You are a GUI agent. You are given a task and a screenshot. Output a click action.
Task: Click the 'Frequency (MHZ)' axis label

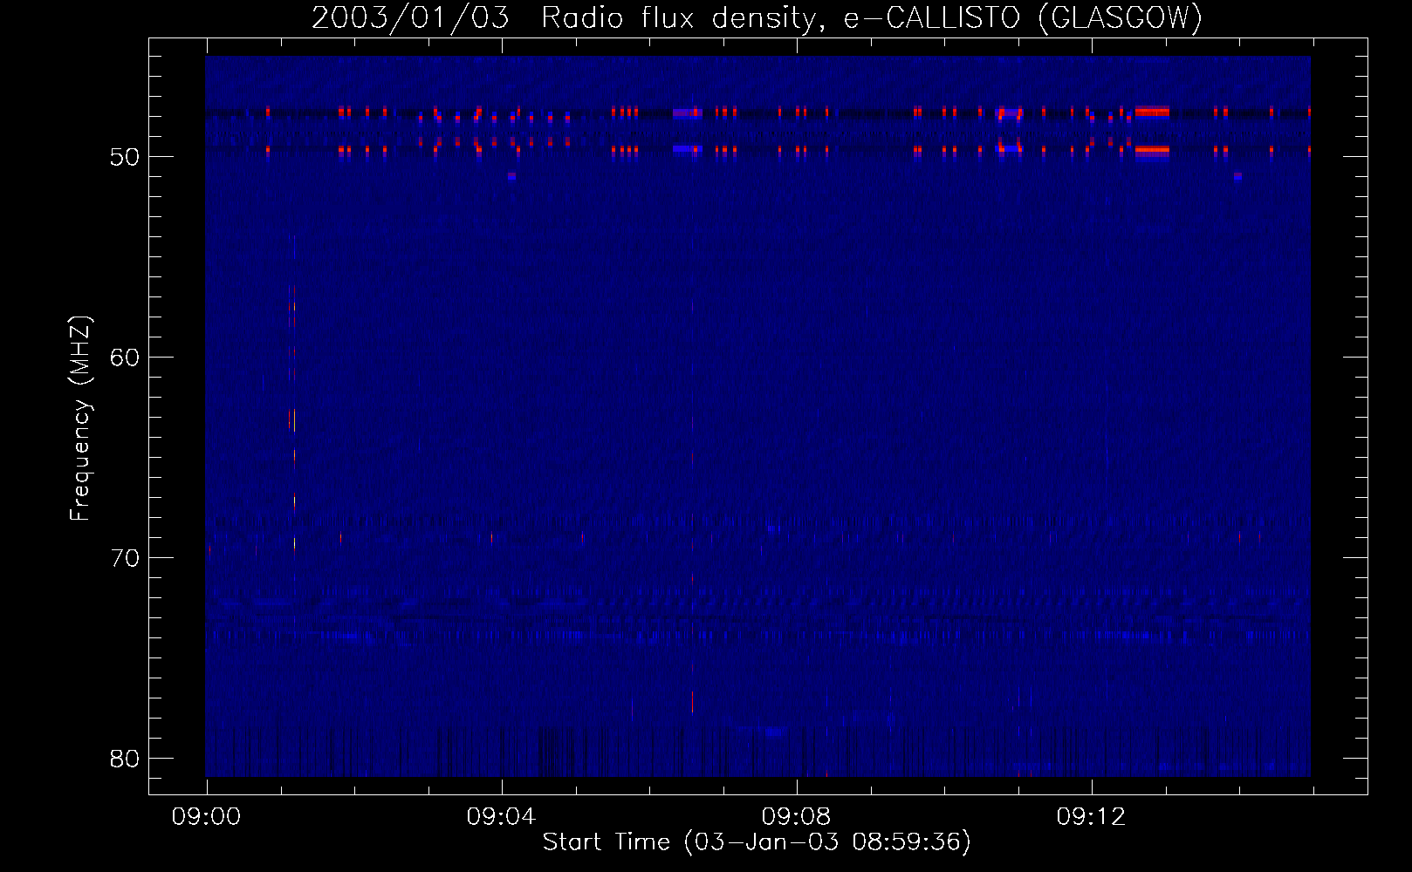pos(79,418)
